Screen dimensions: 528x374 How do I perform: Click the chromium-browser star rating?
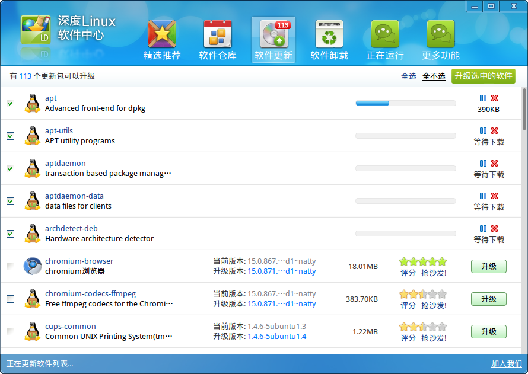(423, 261)
